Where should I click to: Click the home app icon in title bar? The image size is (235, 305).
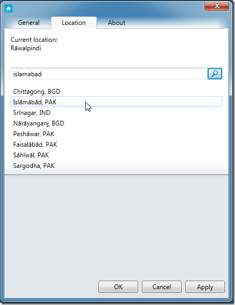coord(8,9)
